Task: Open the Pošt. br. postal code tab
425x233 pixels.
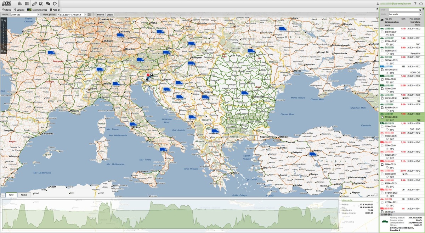Action: [55, 10]
